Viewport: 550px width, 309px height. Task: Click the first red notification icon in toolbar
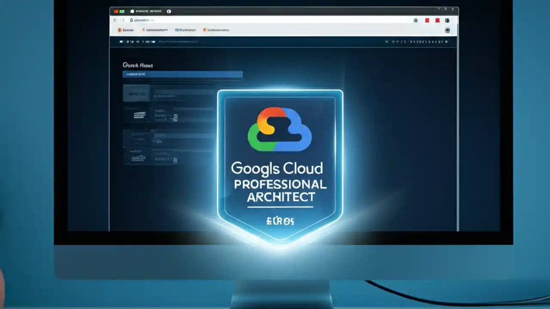(x=427, y=20)
